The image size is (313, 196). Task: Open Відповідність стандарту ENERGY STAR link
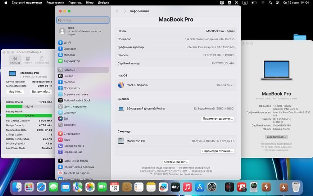[x=163, y=171]
